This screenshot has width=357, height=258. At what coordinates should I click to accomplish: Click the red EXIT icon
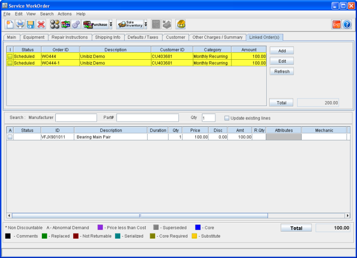point(336,24)
